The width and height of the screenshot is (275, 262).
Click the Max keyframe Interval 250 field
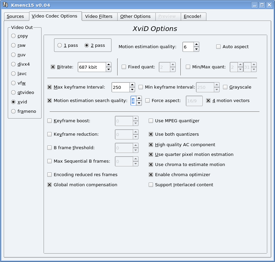point(121,87)
